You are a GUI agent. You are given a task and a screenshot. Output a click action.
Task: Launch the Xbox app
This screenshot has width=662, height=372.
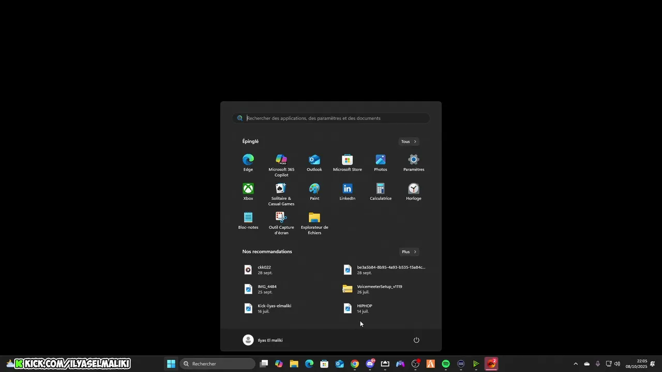248,192
